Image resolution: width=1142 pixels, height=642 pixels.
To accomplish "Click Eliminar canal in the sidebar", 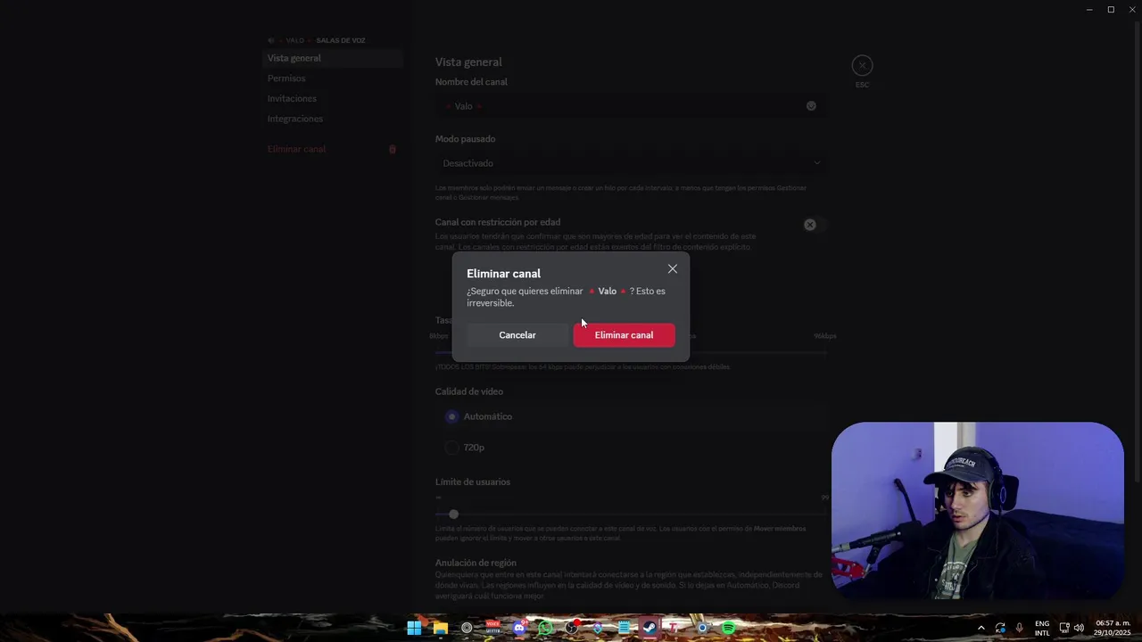I will tap(333, 149).
